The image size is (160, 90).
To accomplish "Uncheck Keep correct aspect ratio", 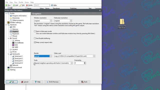I will (35, 42).
